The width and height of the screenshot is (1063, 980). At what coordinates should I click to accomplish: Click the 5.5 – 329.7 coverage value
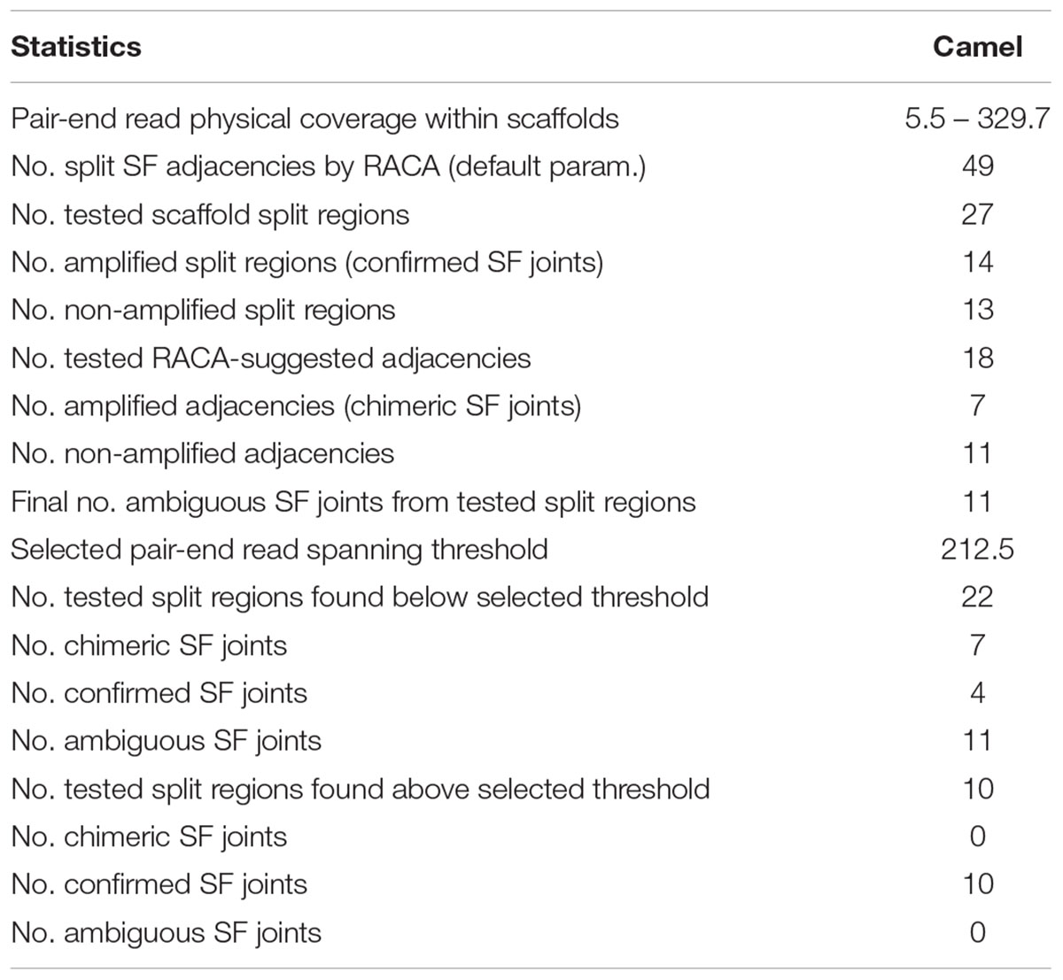[977, 119]
